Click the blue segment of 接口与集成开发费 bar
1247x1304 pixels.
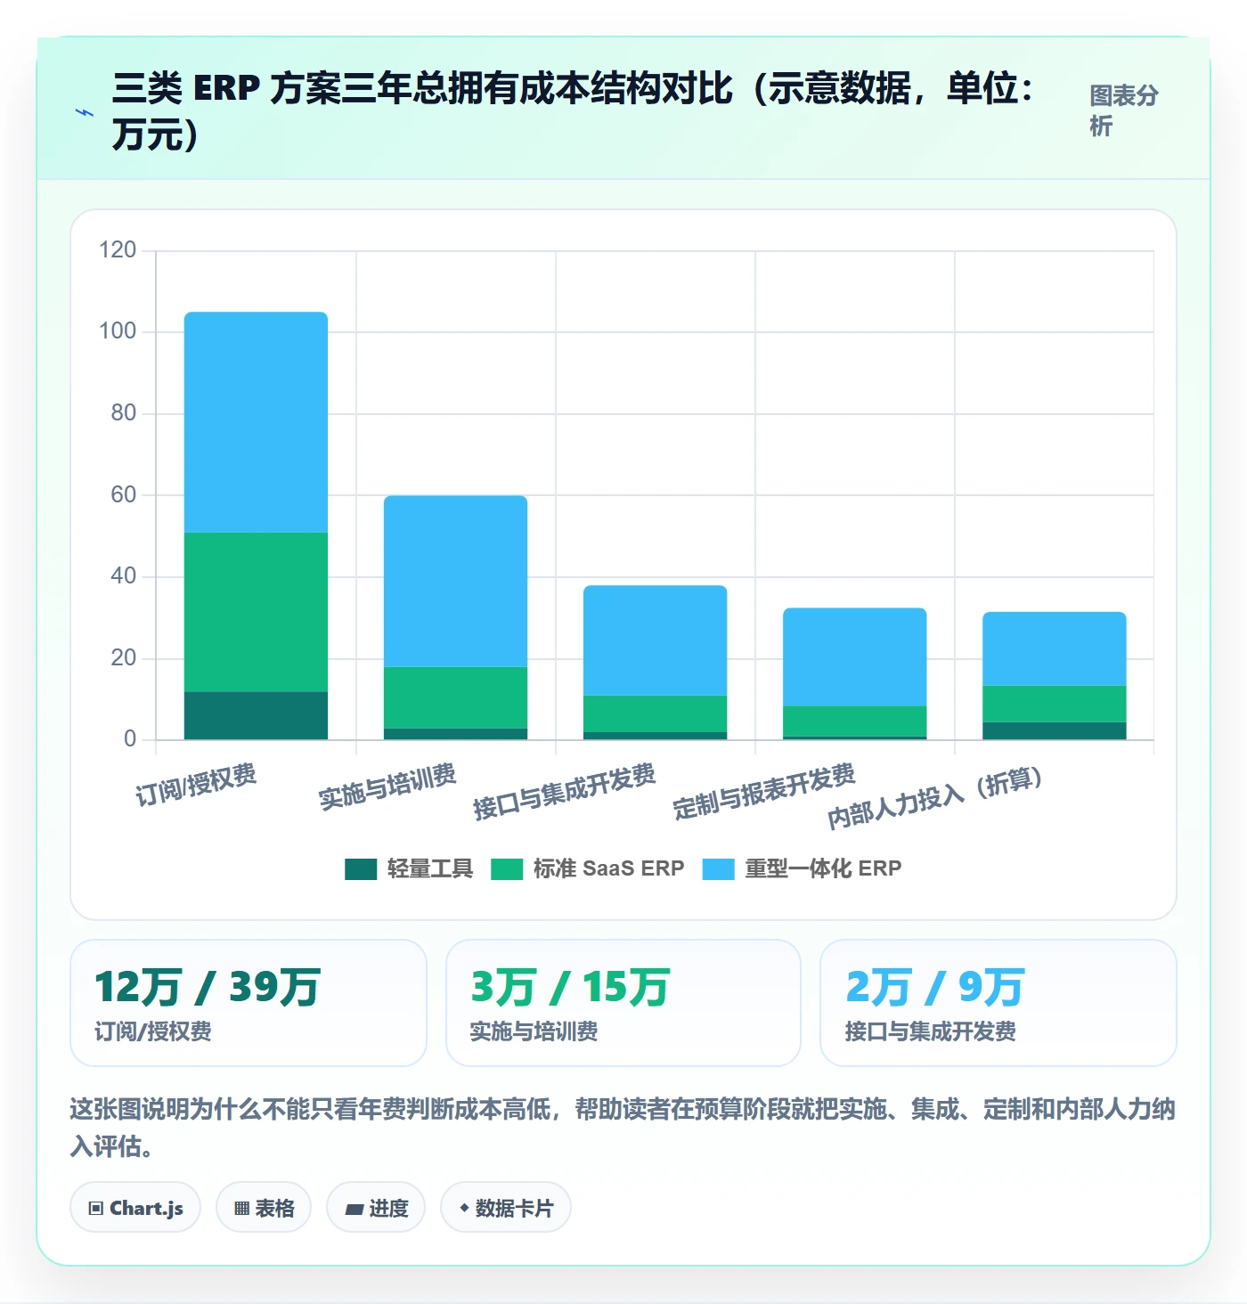coord(655,640)
